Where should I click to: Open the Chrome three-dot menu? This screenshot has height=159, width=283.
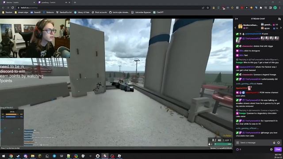point(280,8)
